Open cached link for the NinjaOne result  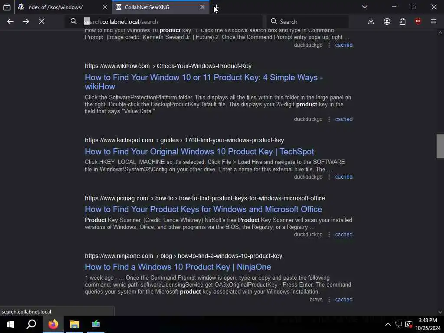[x=344, y=300]
